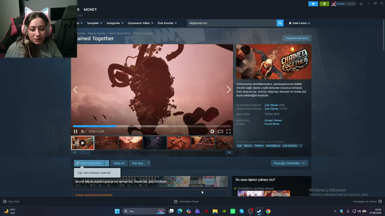Open the Anegar Games developer link

[x=273, y=120]
